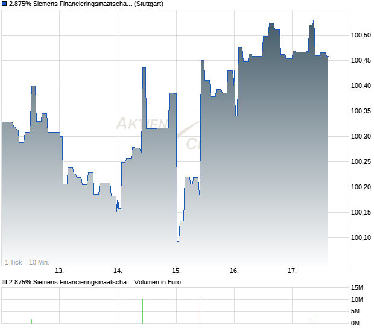
Task: Click the date axis label '17.'
Action: (x=292, y=271)
